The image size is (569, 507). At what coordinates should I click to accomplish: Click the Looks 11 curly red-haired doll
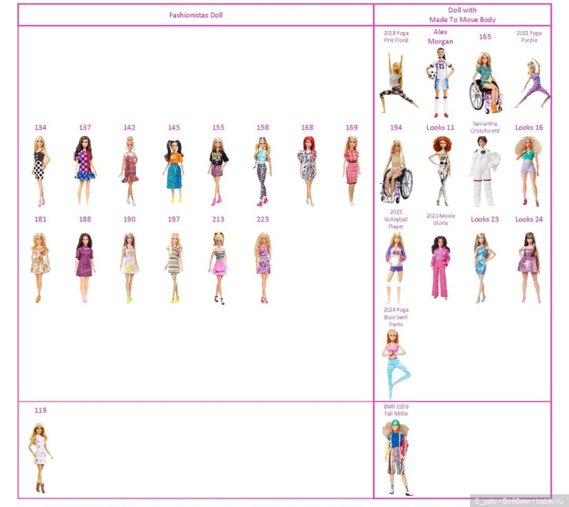click(x=440, y=171)
